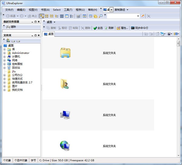This screenshot has width=182, height=165.
Task: Click the libraries folder thumbnail in file list
Action: point(65,53)
